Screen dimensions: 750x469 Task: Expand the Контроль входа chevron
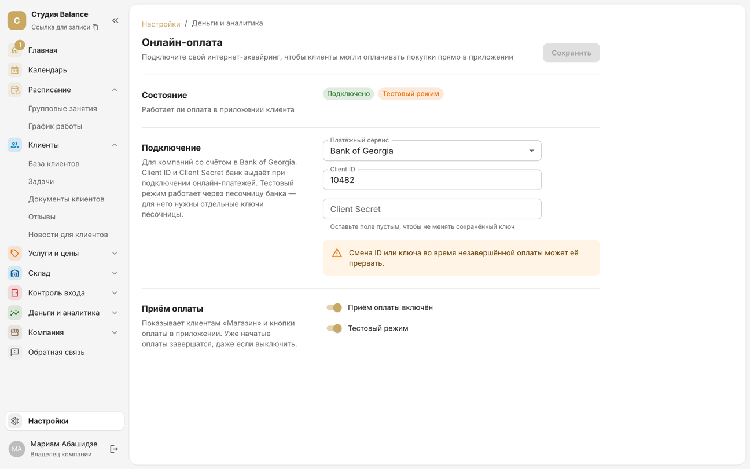pyautogui.click(x=115, y=293)
